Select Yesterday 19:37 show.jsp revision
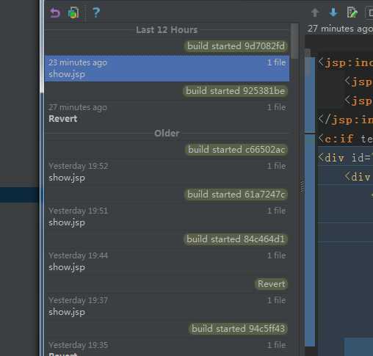The image size is (373, 356). tap(167, 306)
